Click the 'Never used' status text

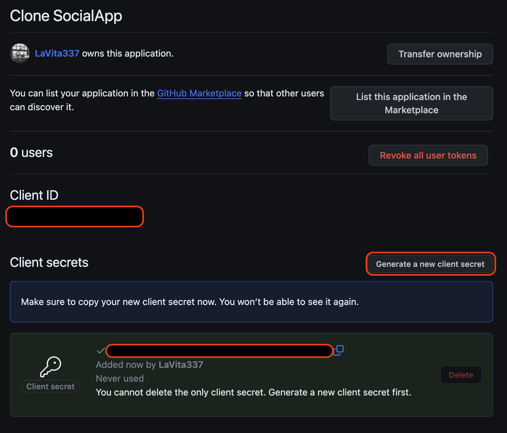[x=120, y=378]
